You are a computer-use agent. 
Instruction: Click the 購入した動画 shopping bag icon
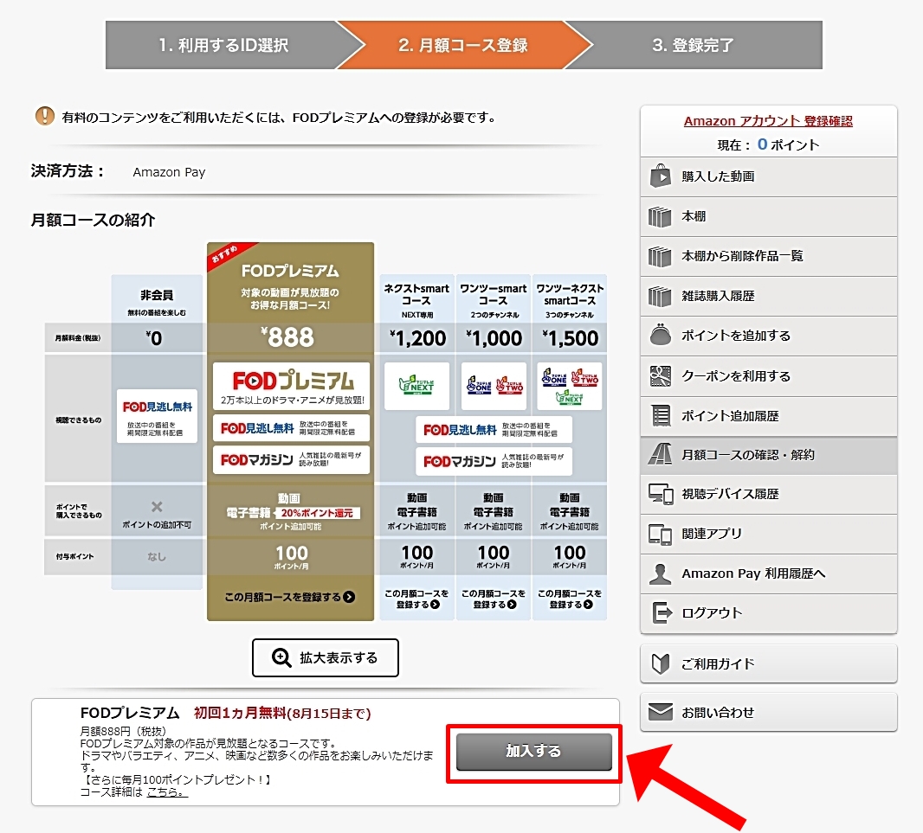pyautogui.click(x=660, y=176)
